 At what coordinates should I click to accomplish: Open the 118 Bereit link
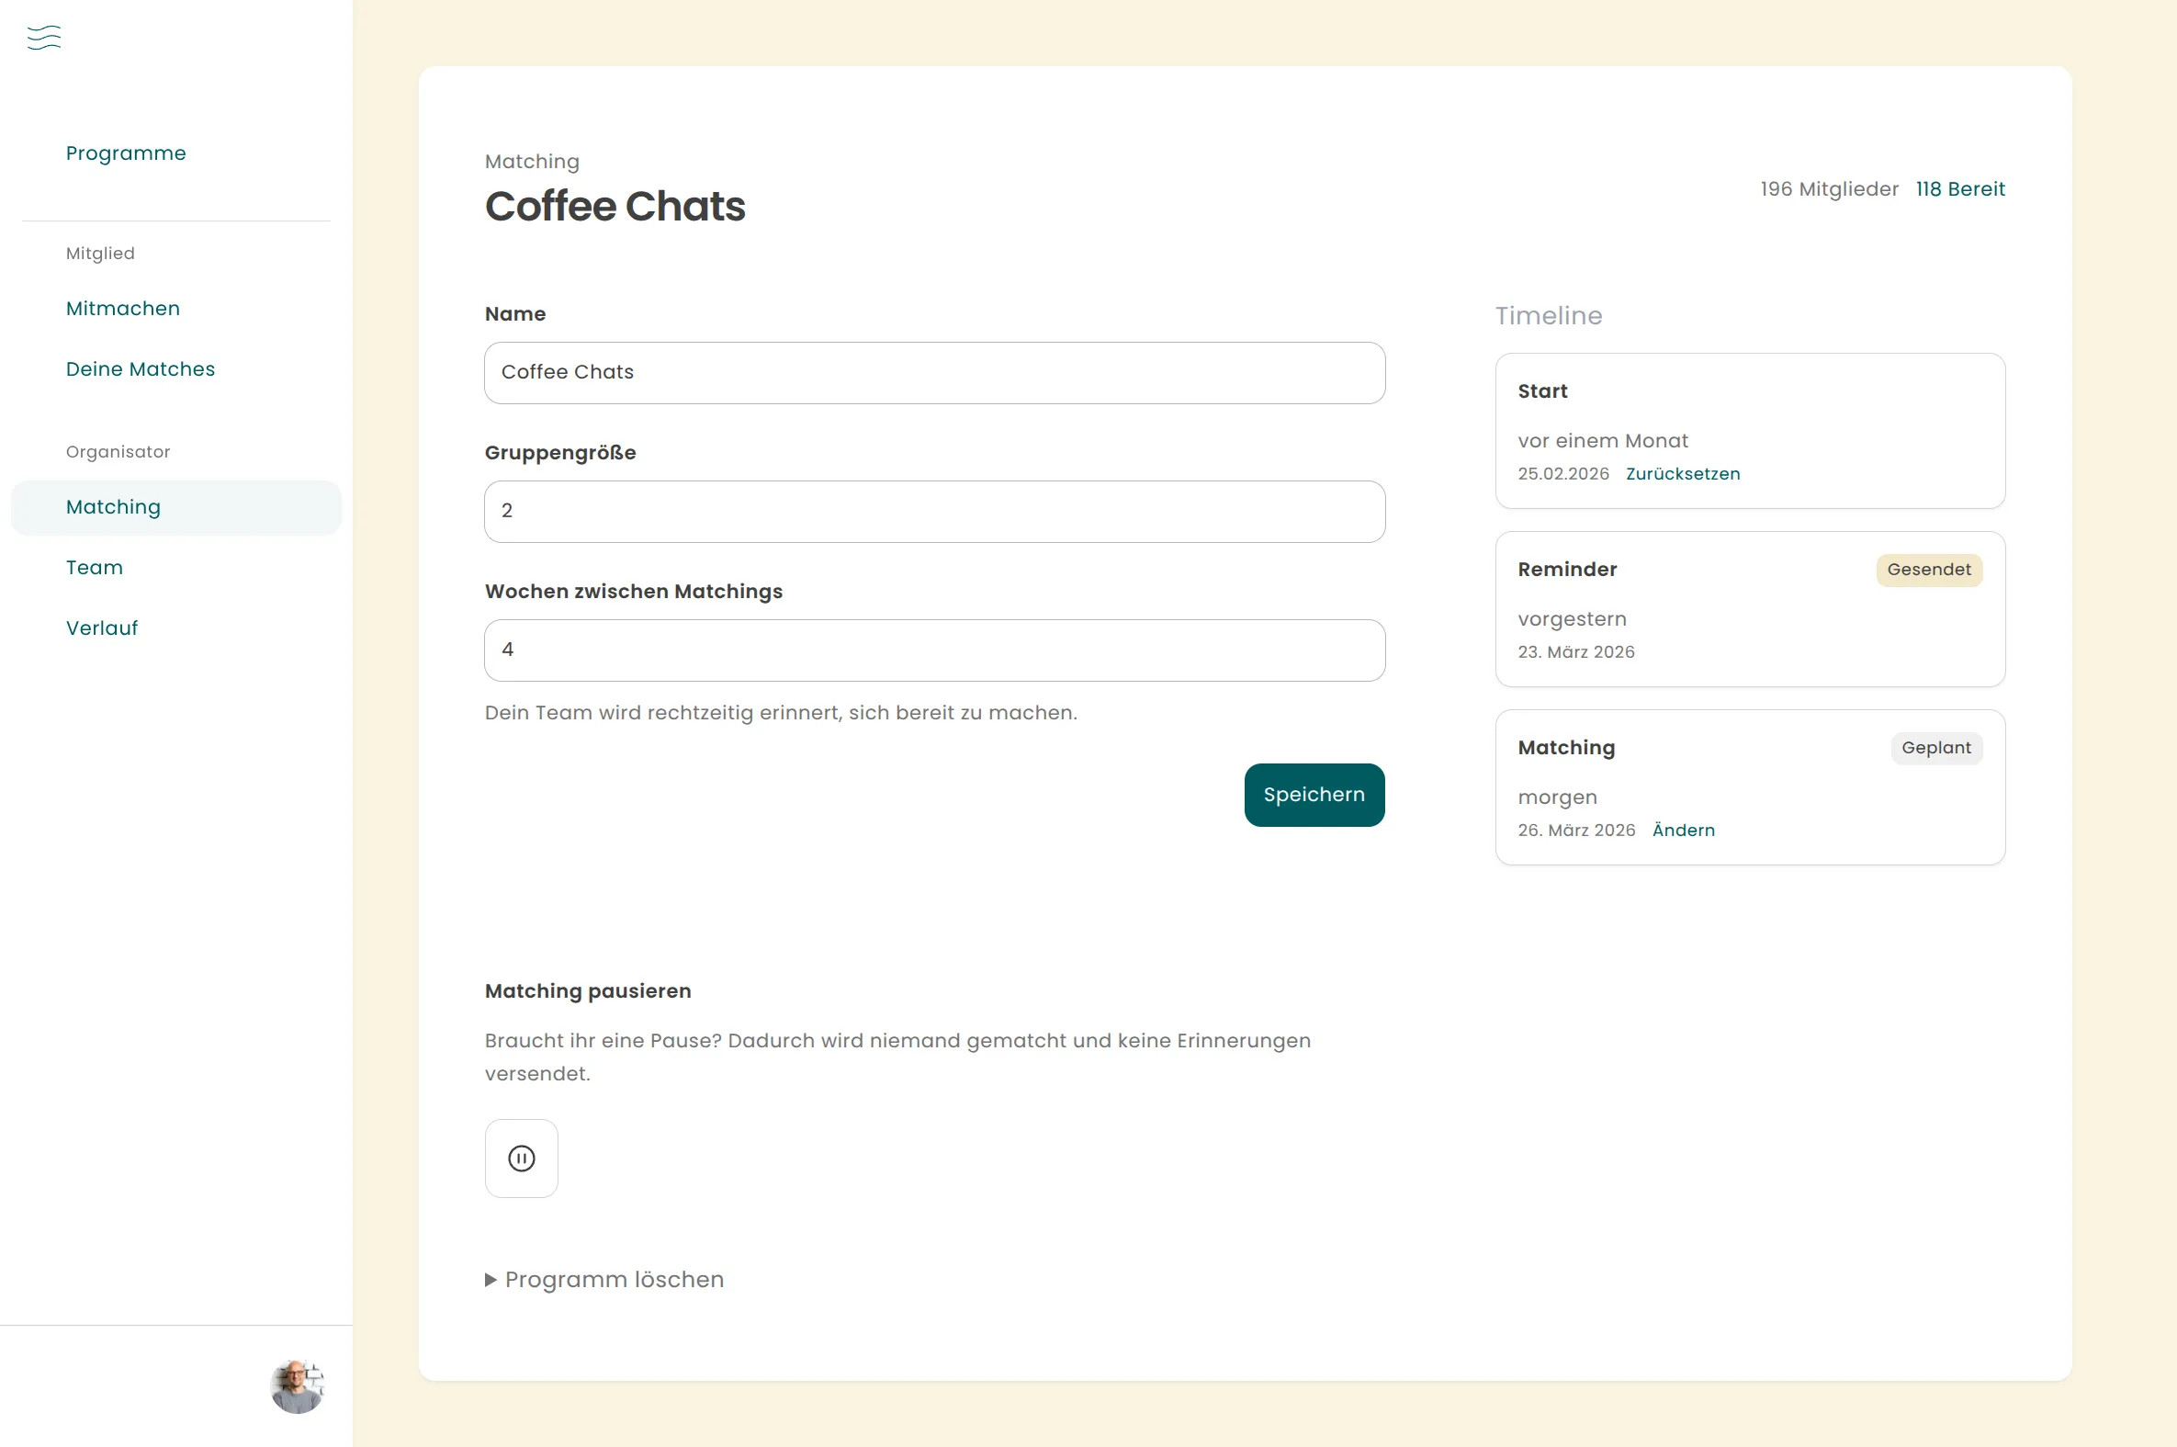1960,189
